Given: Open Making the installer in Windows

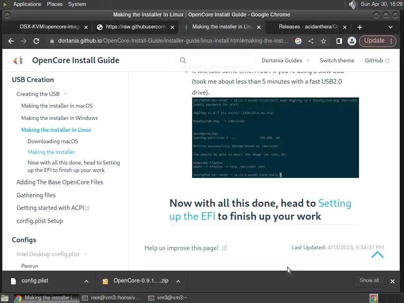Looking at the screenshot, I should point(60,118).
